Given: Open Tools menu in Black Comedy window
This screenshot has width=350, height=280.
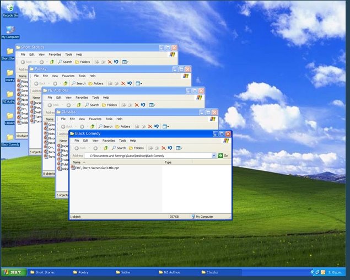Looking at the screenshot, I should (x=122, y=141).
